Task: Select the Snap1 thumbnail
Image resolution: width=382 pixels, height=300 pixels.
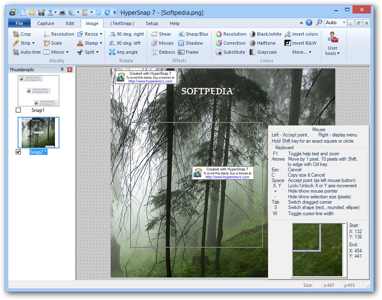Action: click(x=39, y=91)
